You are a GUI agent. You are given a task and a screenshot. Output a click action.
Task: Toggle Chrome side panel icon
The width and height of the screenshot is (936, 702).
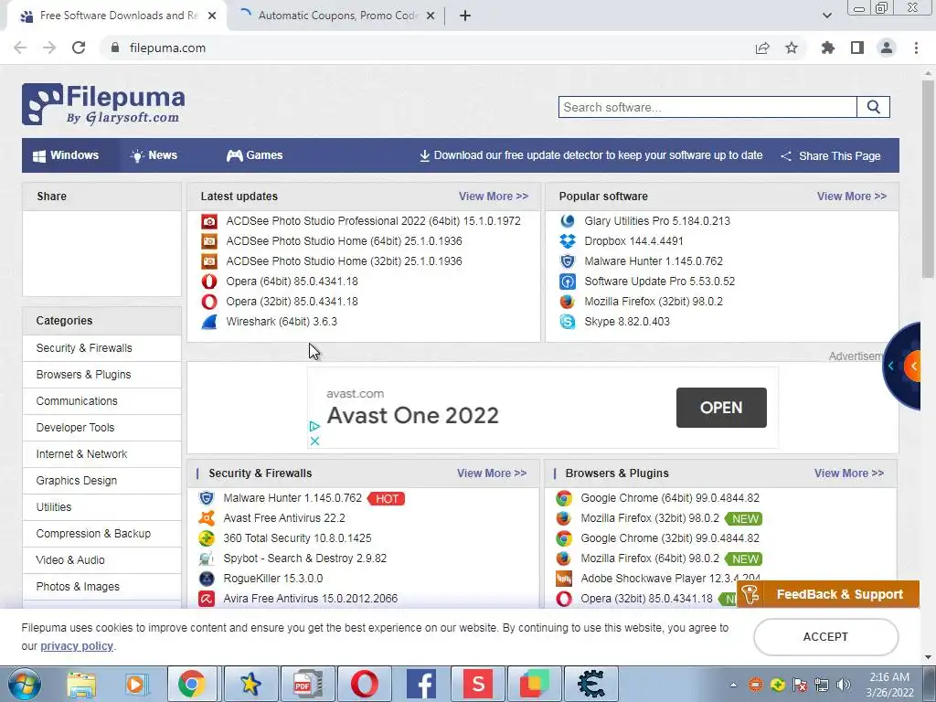tap(857, 48)
